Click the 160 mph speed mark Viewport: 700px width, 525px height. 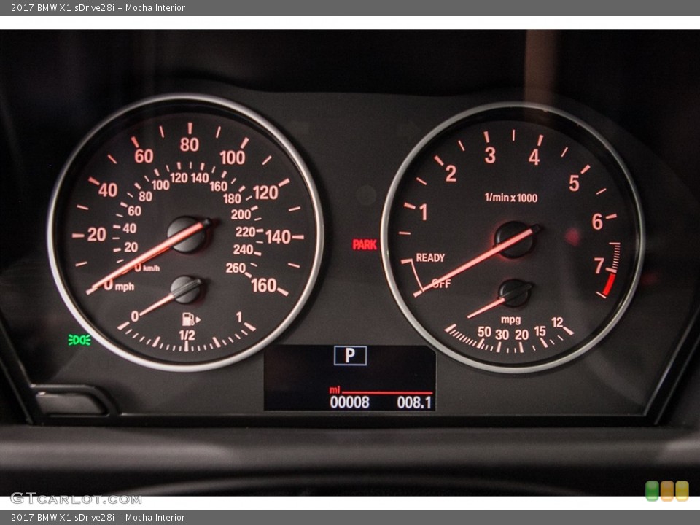[264, 285]
